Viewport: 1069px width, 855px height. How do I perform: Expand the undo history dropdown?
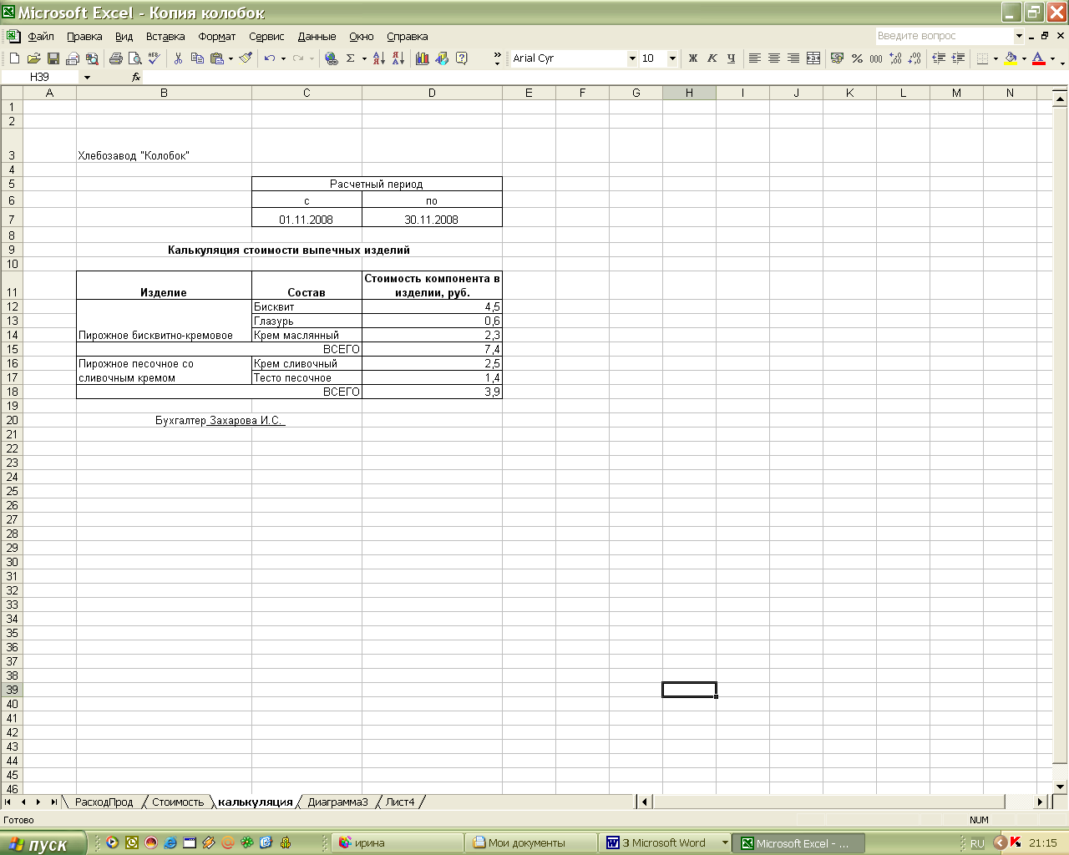point(283,58)
